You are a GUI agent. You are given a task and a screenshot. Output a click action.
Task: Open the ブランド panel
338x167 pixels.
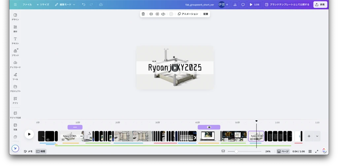(x=15, y=53)
